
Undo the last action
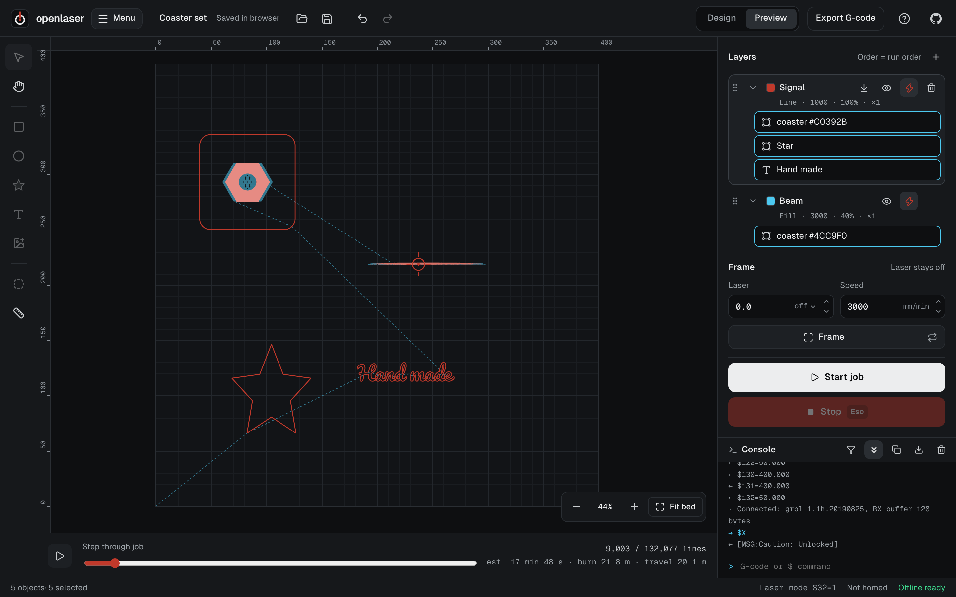click(362, 18)
